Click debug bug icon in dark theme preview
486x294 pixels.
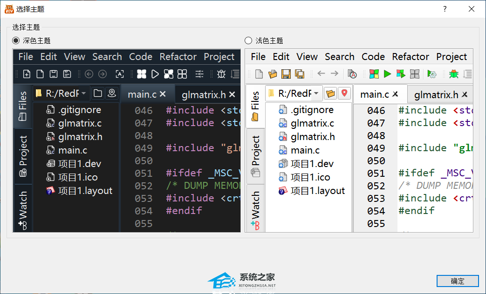[221, 74]
